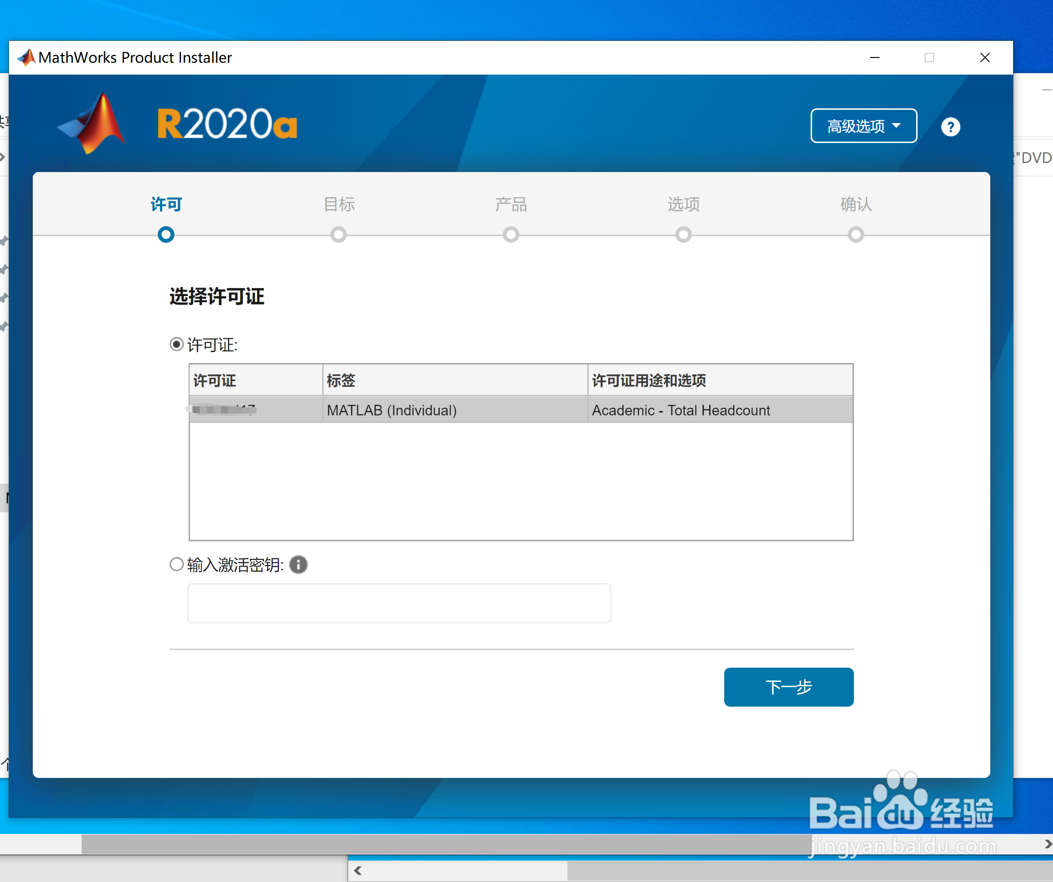
Task: Click the 产品 step circle marker
Action: click(511, 234)
